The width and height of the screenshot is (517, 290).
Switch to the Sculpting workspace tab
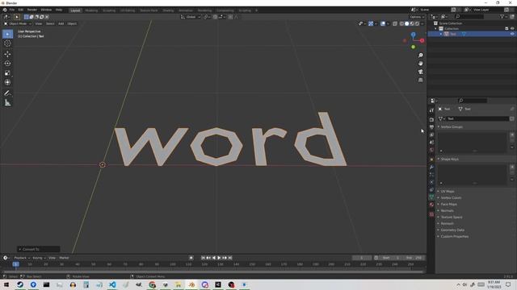(x=109, y=10)
